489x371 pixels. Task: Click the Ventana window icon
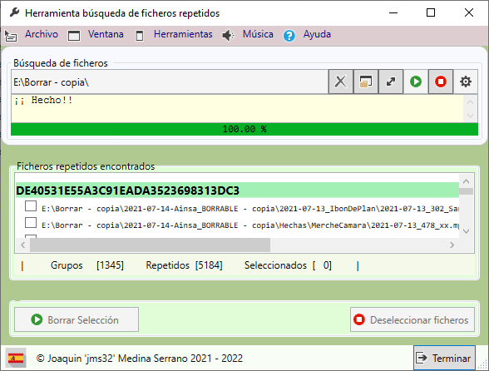(74, 36)
